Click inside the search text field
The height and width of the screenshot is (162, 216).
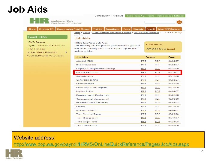[160, 22]
